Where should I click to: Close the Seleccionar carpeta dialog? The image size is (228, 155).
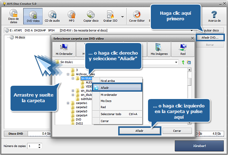click(192, 38)
